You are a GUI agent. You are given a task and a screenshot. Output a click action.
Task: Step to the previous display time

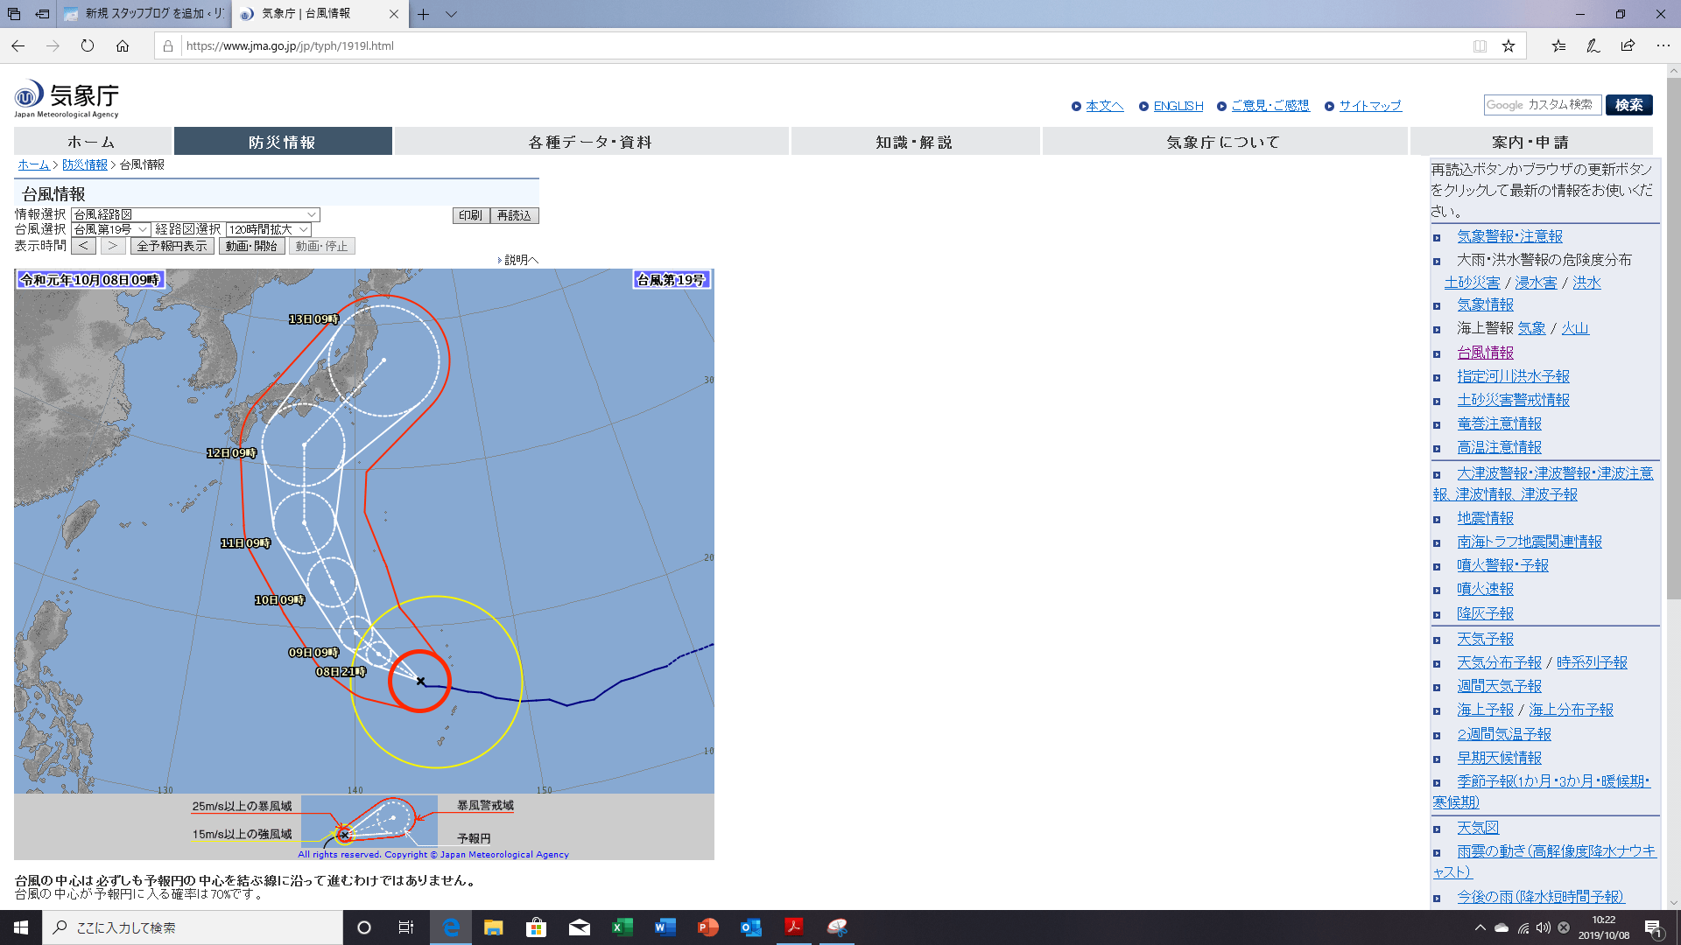point(83,246)
